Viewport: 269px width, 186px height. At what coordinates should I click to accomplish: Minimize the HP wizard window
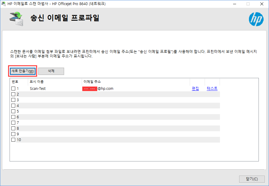235,4
